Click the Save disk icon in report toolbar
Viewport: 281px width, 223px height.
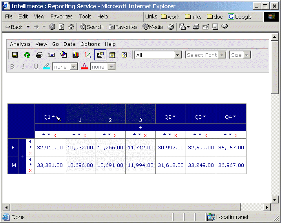point(15,55)
